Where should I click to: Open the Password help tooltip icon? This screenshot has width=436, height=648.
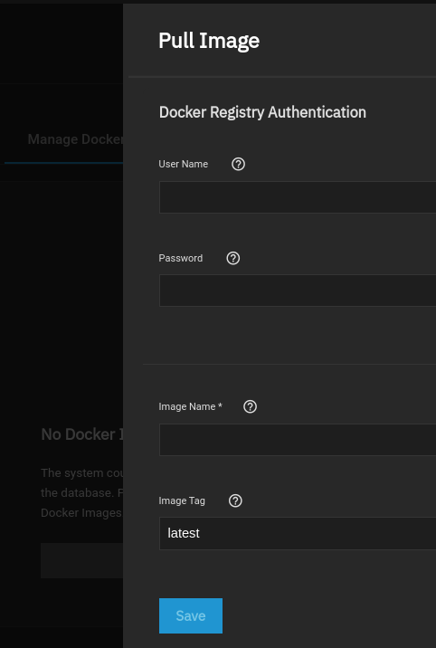[233, 258]
